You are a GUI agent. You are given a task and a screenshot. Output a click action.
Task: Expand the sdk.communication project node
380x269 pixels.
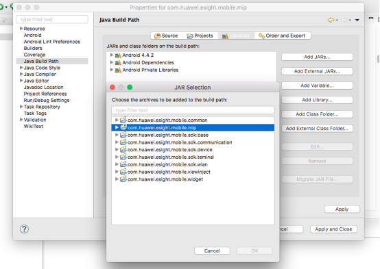click(117, 142)
